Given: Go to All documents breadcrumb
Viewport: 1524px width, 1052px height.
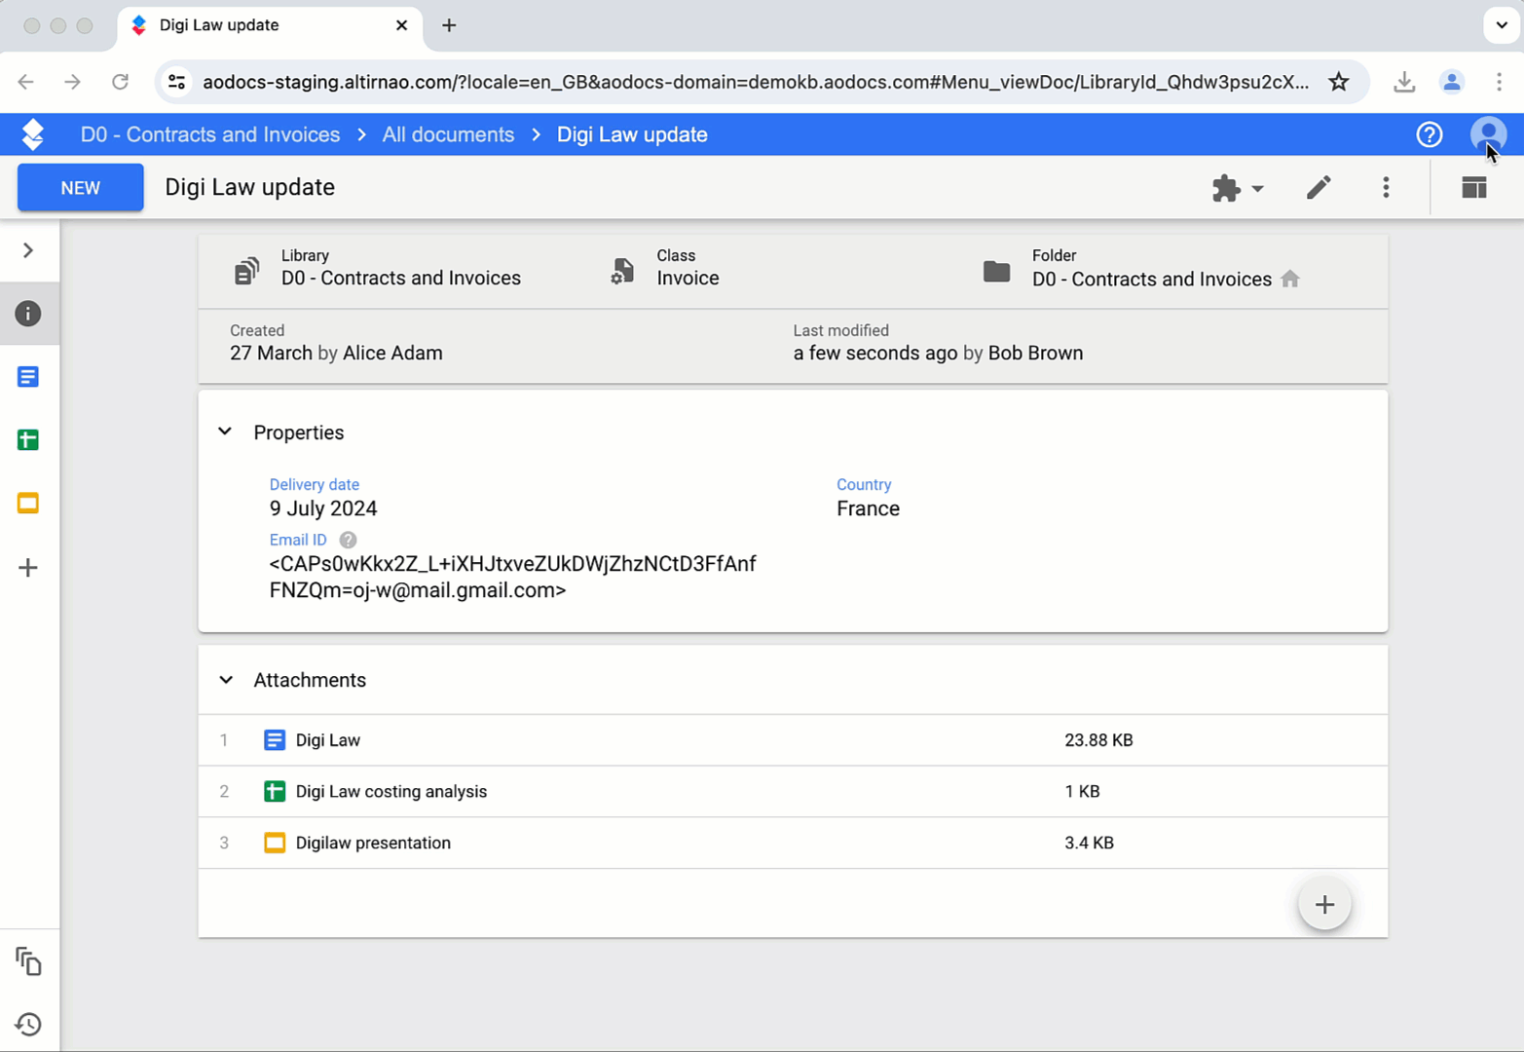Looking at the screenshot, I should (x=448, y=134).
